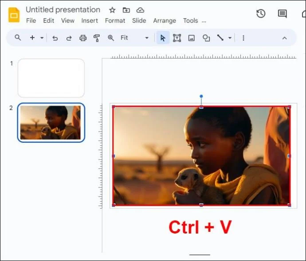Screen dimensions: 306x261
Task: Show hidden menus via ellipsis
Action: pyautogui.click(x=204, y=22)
